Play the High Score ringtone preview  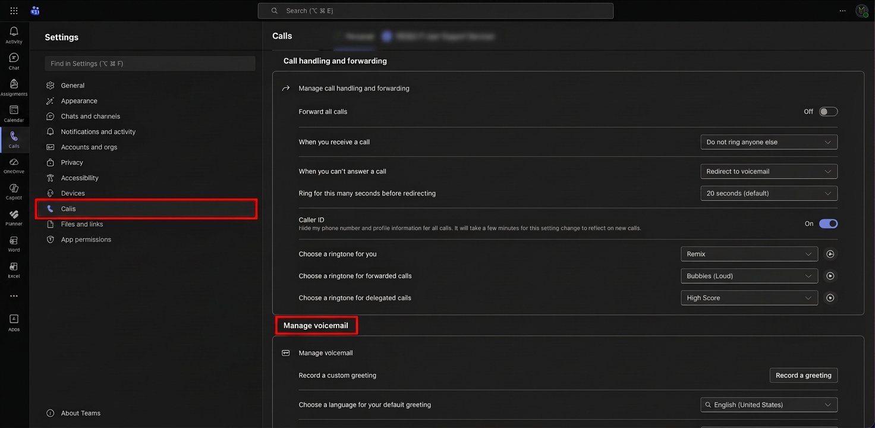pyautogui.click(x=830, y=298)
